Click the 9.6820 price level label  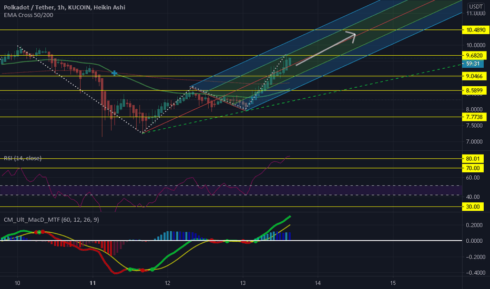point(474,55)
